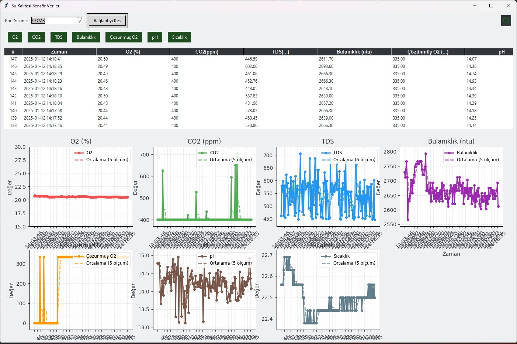Click the CO2 (ppm) chart title
This screenshot has height=344, width=517.
coord(204,141)
